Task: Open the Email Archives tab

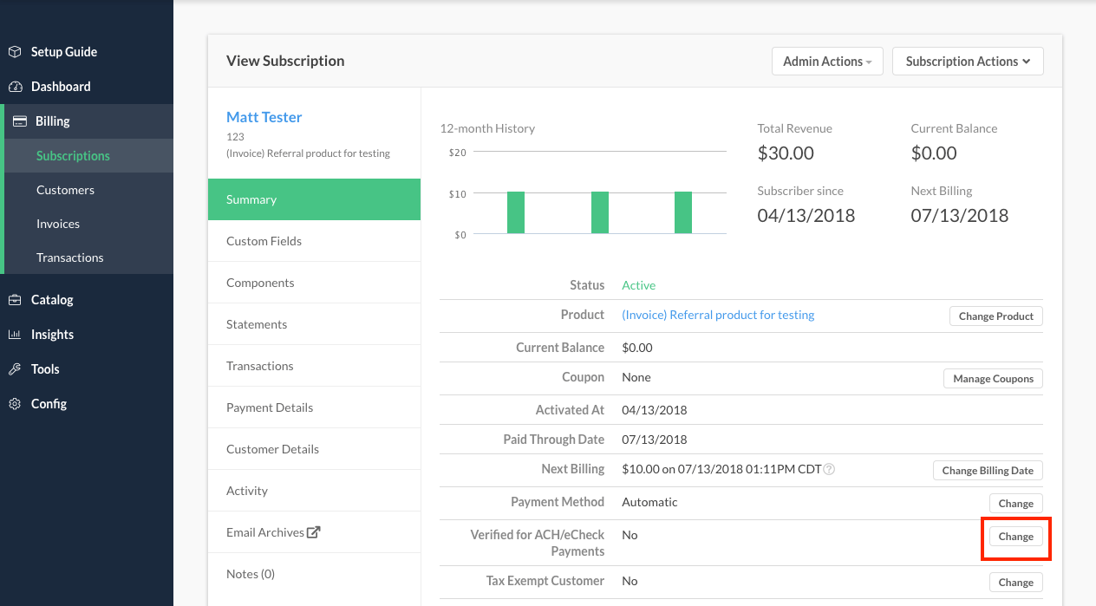Action: tap(314, 532)
